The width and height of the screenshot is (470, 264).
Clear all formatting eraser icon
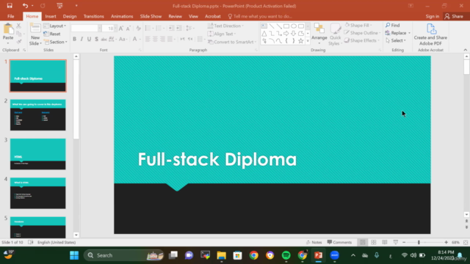tap(138, 29)
